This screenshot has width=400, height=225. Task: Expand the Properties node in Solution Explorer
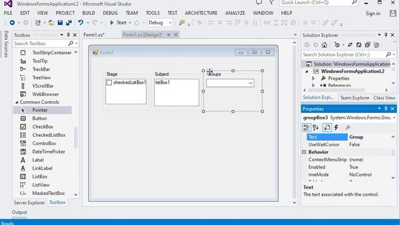[x=314, y=78]
